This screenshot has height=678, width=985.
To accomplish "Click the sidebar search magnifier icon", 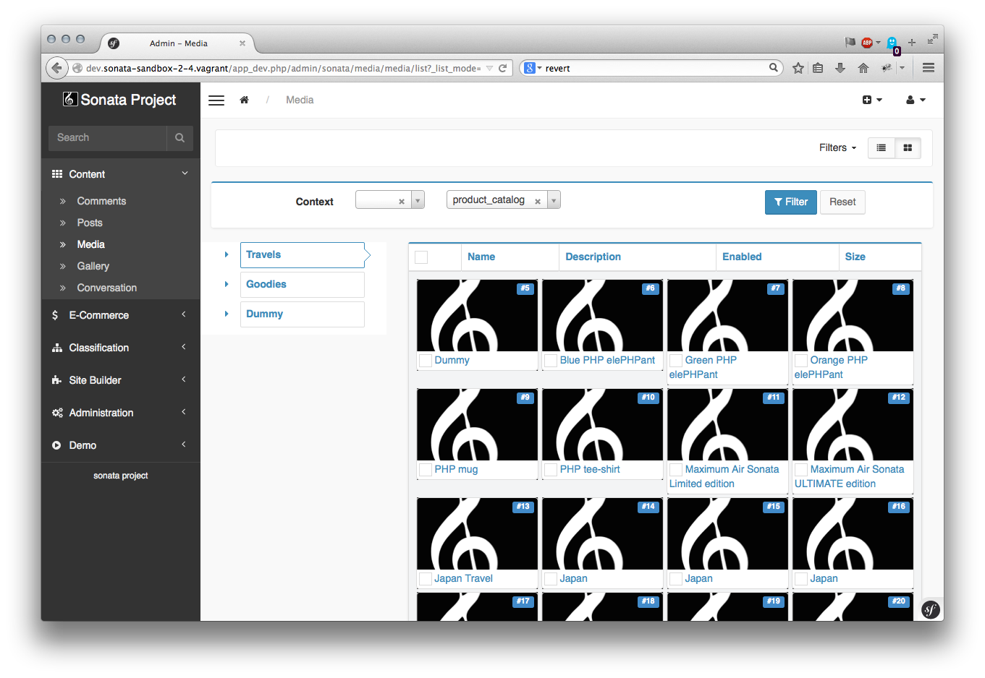I will coord(179,138).
